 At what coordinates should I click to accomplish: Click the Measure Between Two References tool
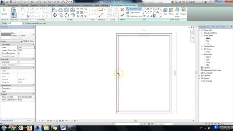coord(101,15)
